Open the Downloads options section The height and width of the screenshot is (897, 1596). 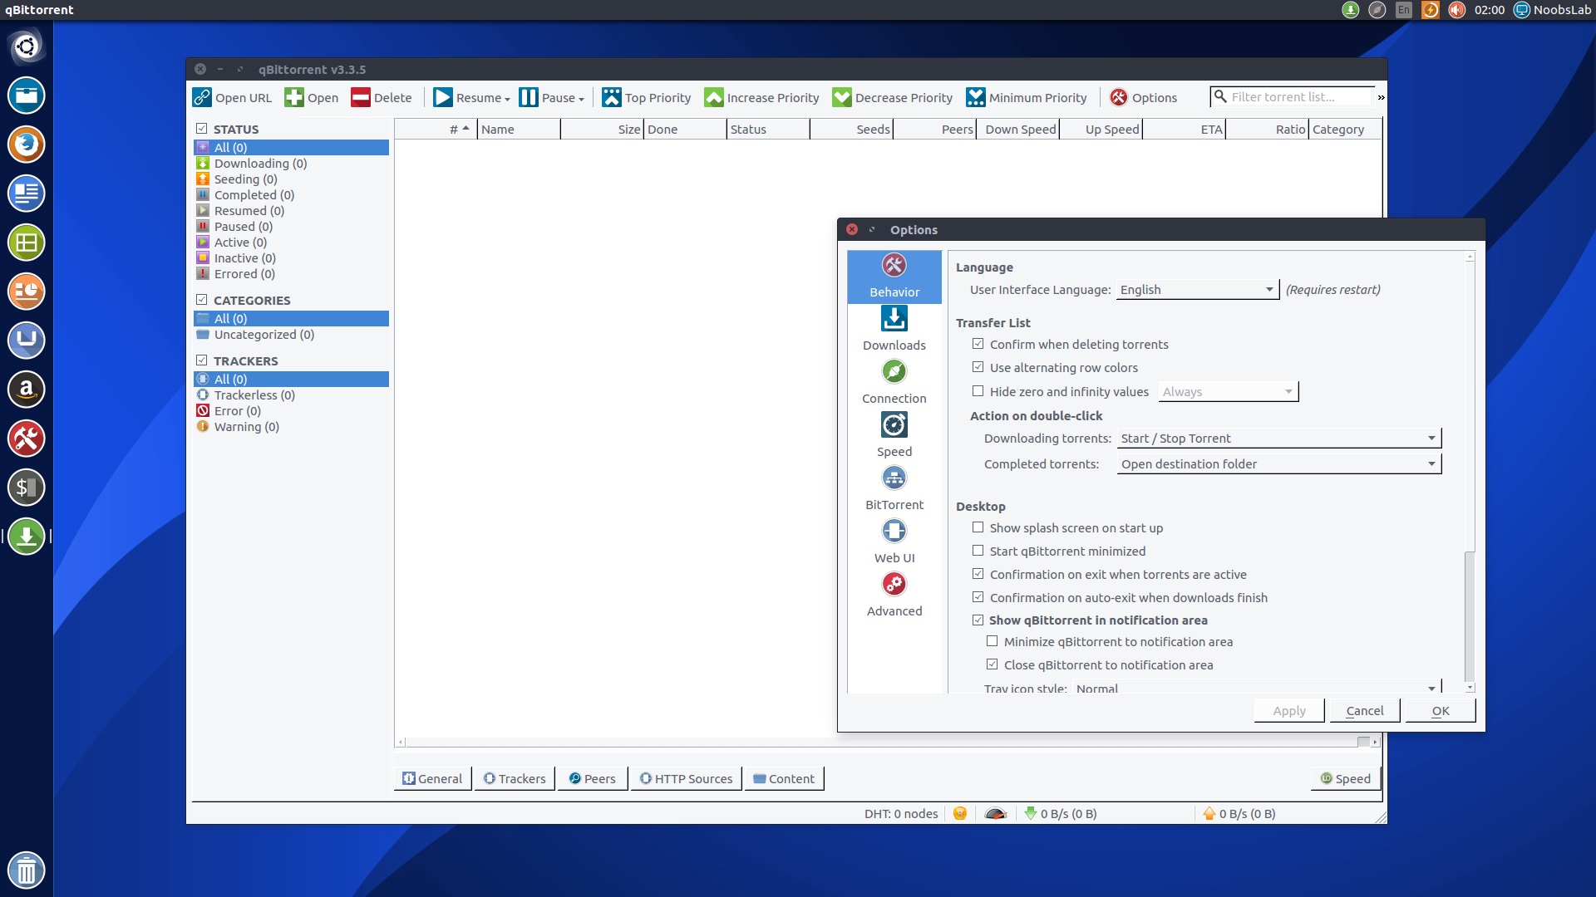point(894,328)
